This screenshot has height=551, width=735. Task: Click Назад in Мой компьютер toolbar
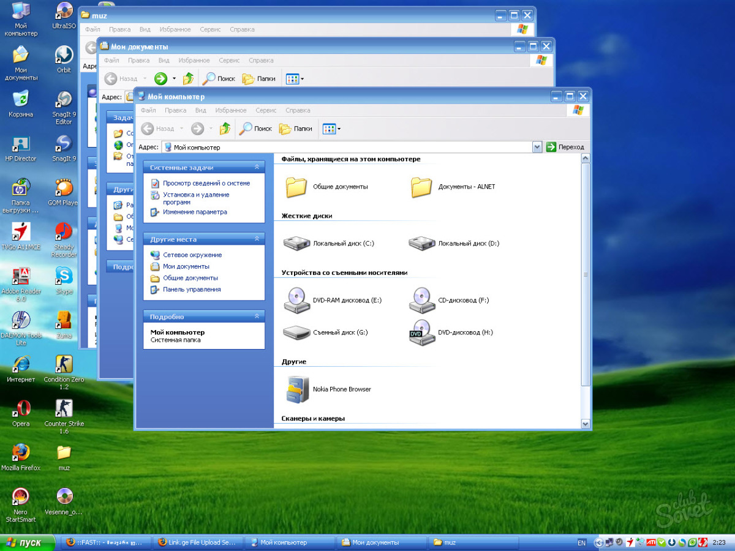(158, 129)
